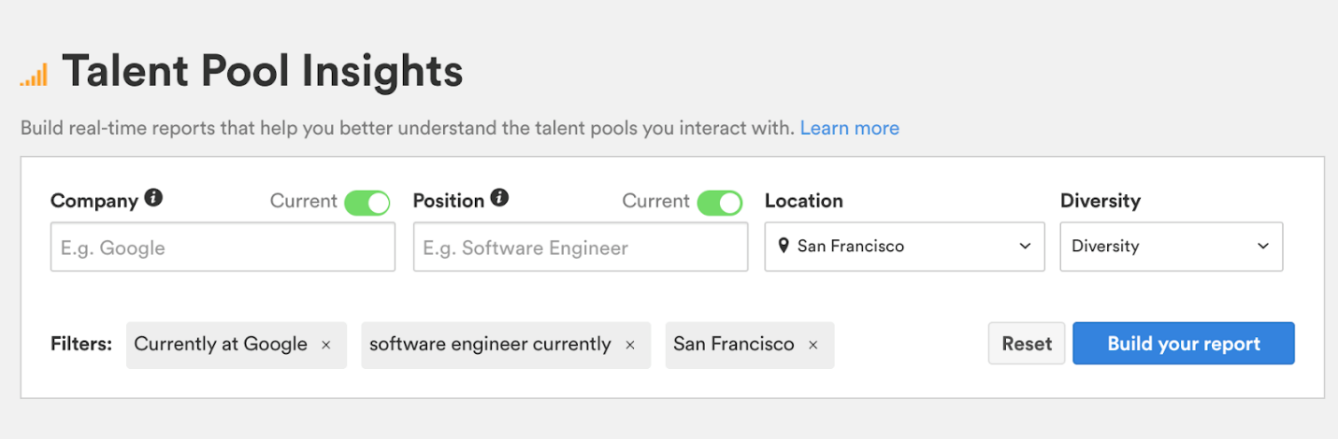This screenshot has height=439, width=1338.
Task: Remove the San Francisco filter chip
Action: tap(813, 345)
